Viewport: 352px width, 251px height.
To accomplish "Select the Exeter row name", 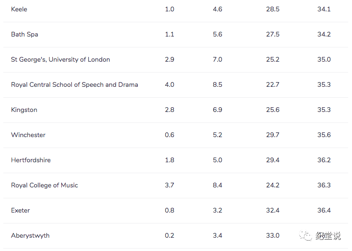I will click(20, 210).
